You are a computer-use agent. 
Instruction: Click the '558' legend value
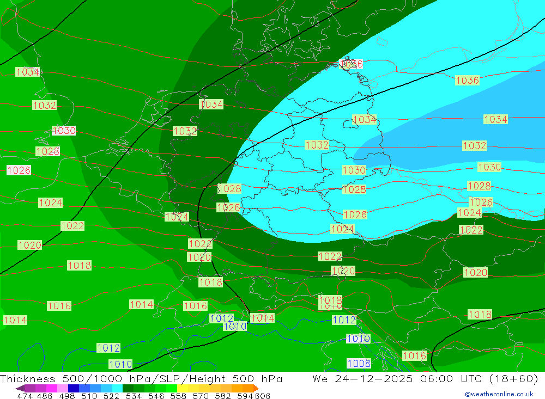(178, 396)
